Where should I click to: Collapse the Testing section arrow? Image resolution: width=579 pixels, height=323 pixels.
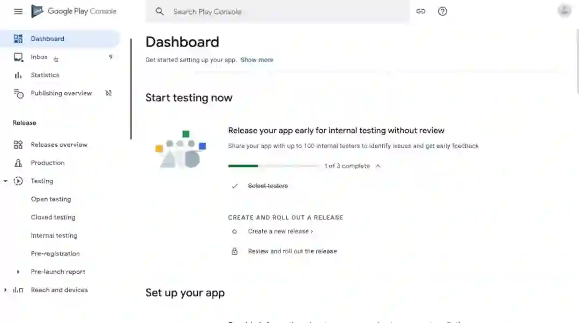tap(5, 181)
